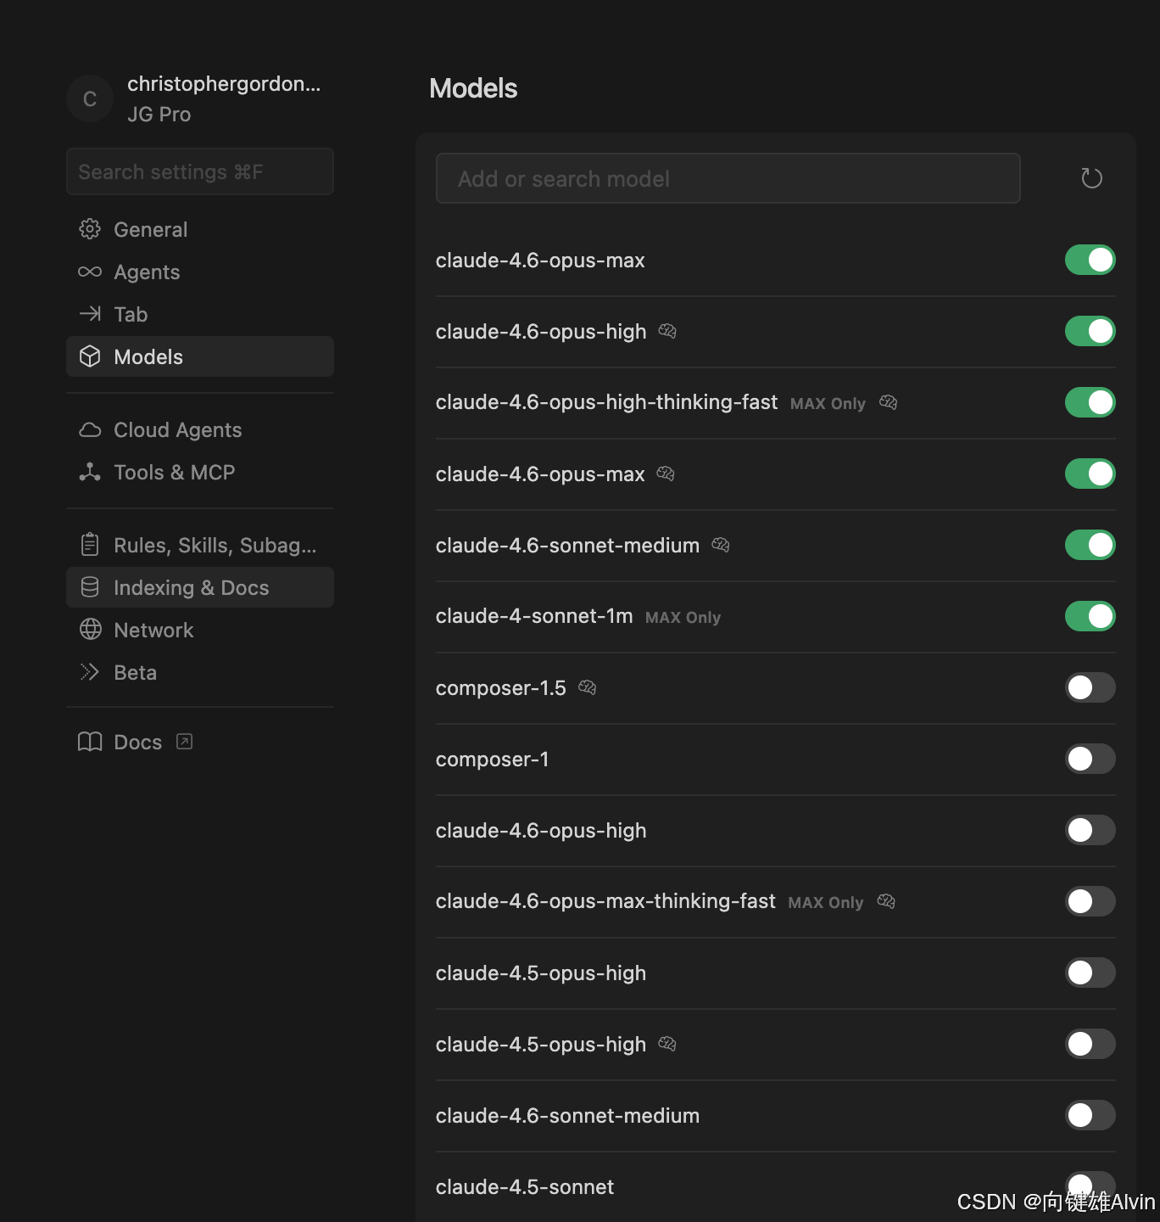Open Tools & MCP settings
Viewport: 1160px width, 1222px height.
point(200,472)
